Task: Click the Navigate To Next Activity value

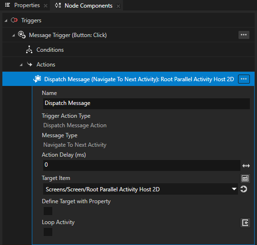Action: 75,145
